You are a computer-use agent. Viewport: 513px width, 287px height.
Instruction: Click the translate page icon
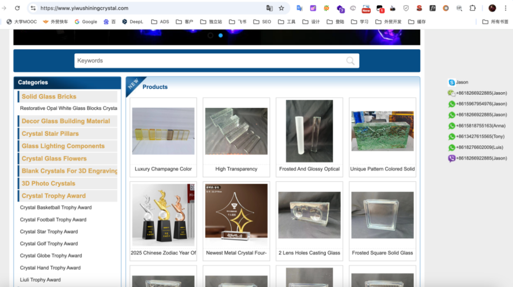[x=269, y=8]
